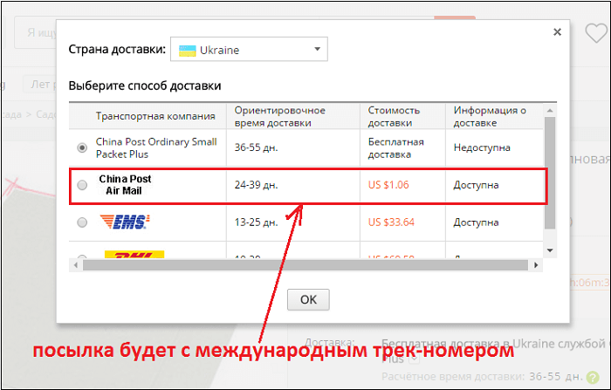Image resolution: width=611 pixels, height=390 pixels.
Task: Click 'China Post Ordinary Small Packet Plus' name
Action: click(x=156, y=148)
